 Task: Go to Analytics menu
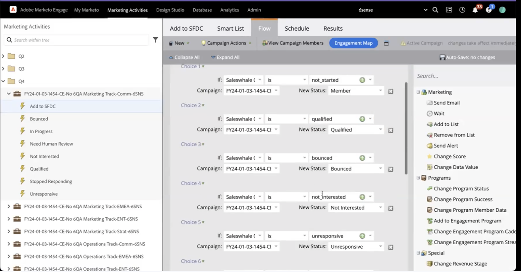pos(230,10)
